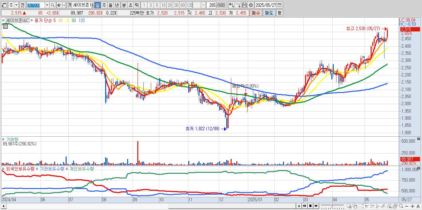Click the scroll-right arrow in bottom bar
The width and height of the screenshot is (422, 210).
click(299, 206)
